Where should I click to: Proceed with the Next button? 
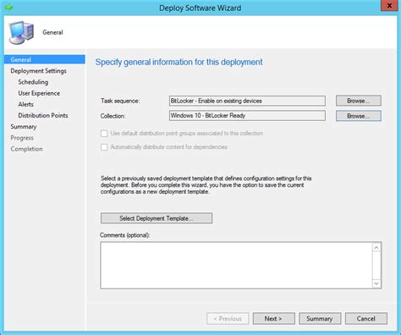coord(274,319)
